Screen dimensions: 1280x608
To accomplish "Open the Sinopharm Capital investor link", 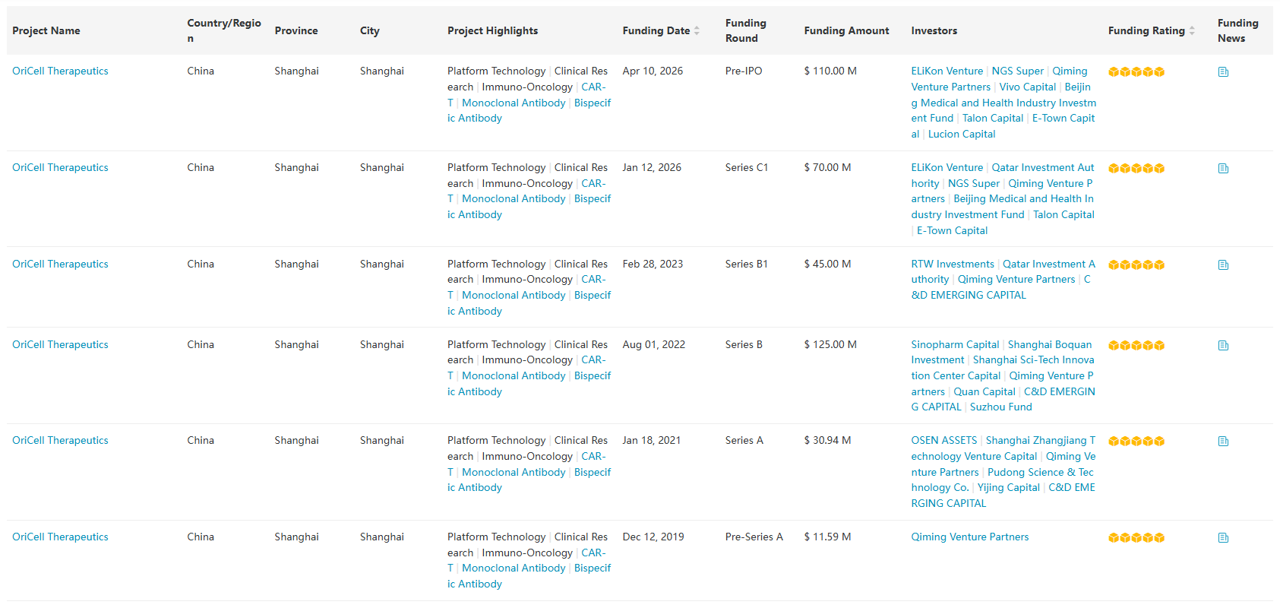I will pyautogui.click(x=955, y=345).
